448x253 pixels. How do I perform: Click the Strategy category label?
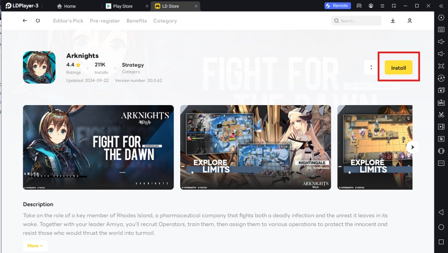tap(133, 65)
